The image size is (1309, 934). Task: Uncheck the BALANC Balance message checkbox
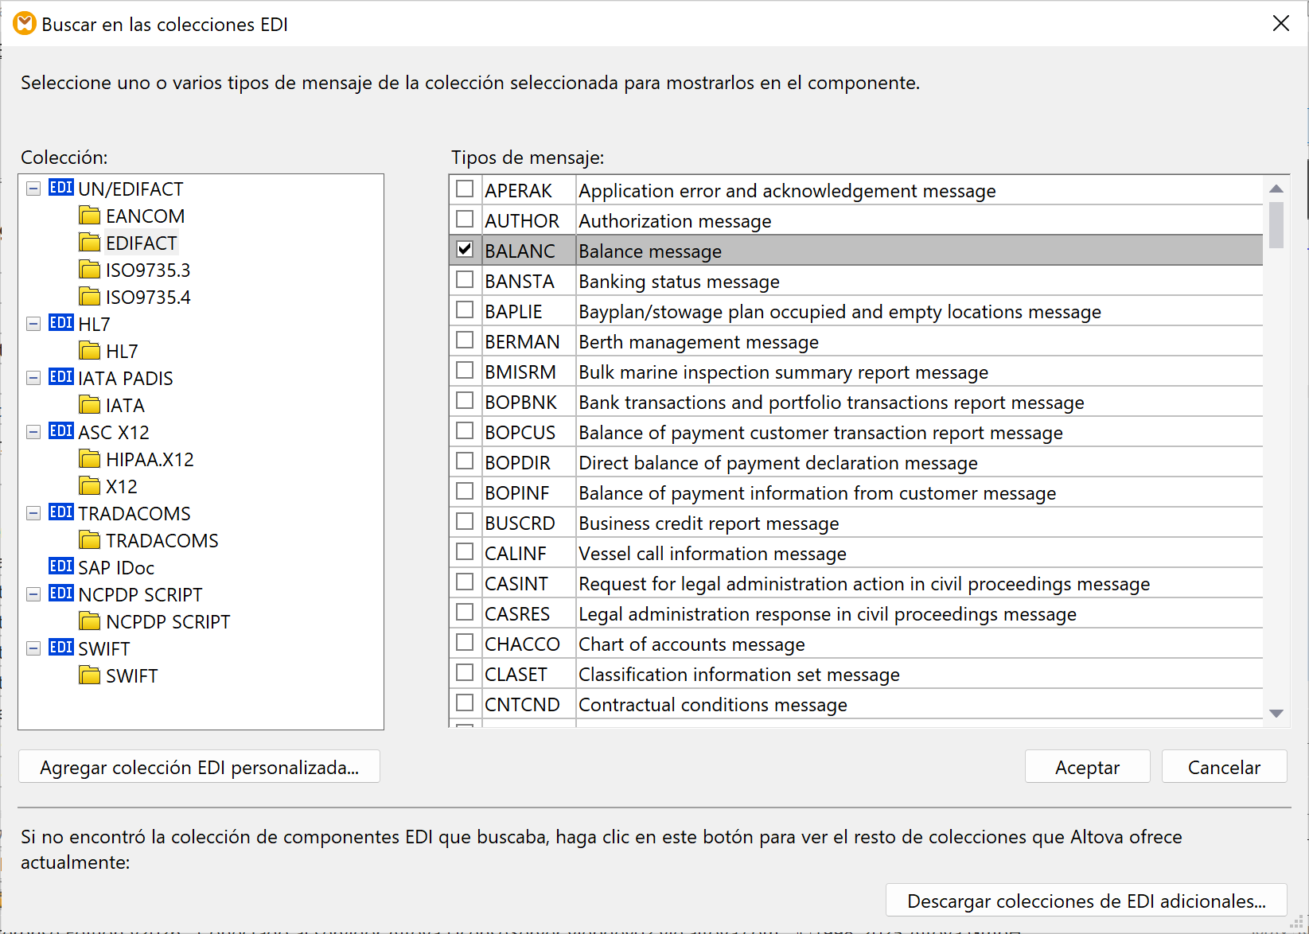coord(466,249)
